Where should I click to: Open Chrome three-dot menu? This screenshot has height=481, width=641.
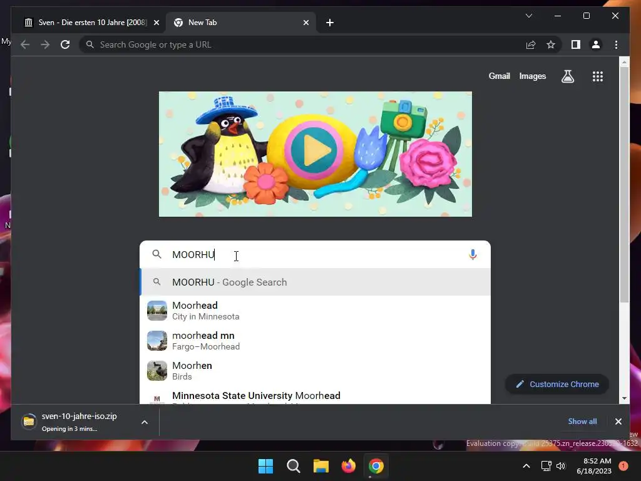coord(616,44)
